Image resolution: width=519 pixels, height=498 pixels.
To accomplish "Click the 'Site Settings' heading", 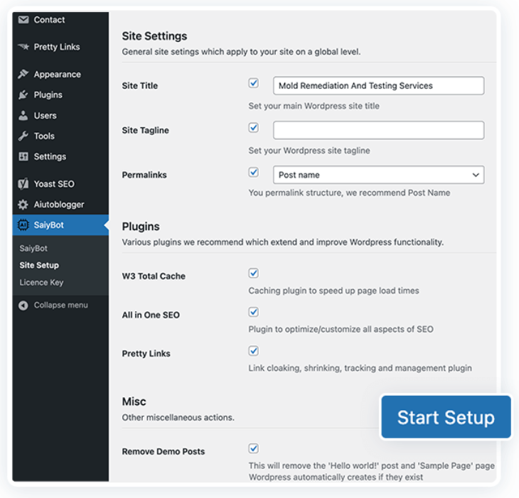I will click(154, 36).
